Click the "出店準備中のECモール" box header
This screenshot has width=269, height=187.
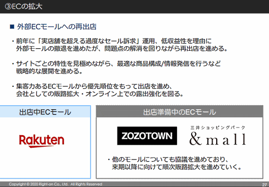pyautogui.click(x=180, y=112)
